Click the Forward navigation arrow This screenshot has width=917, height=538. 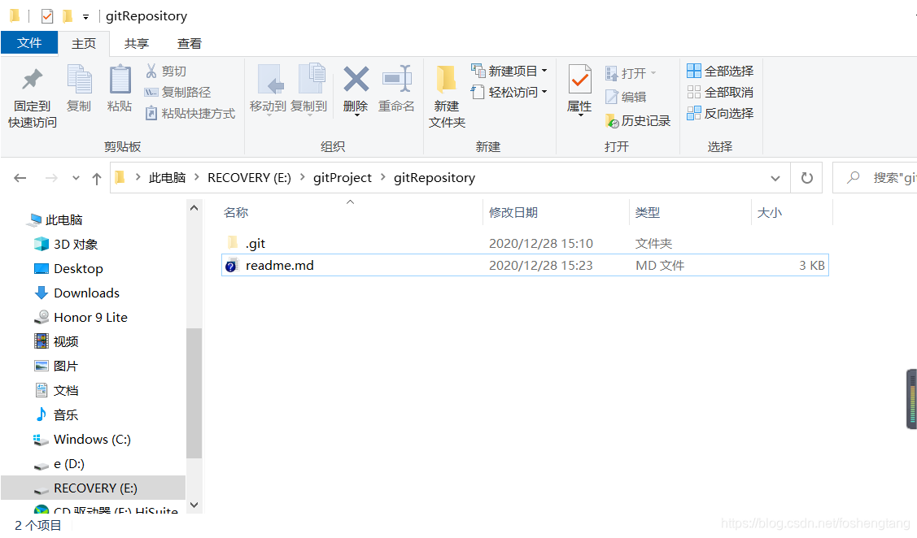coord(51,178)
